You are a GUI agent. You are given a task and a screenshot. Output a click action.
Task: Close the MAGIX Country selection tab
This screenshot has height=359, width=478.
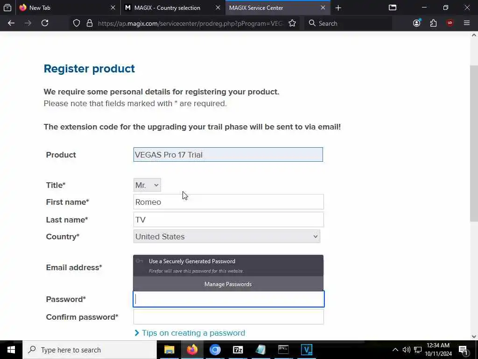218,7
